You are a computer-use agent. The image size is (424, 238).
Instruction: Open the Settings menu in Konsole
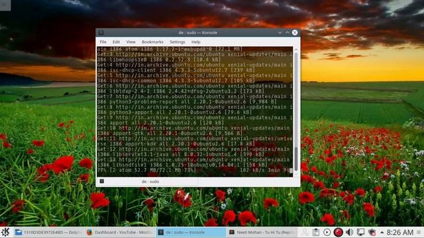[178, 42]
